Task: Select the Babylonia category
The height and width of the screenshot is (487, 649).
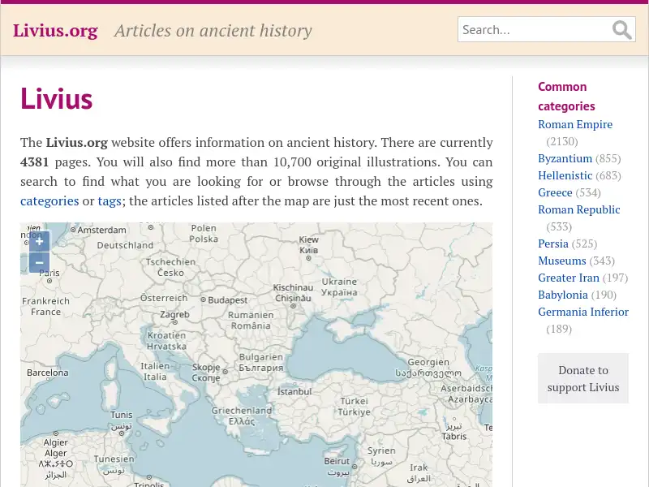Action: click(x=563, y=295)
